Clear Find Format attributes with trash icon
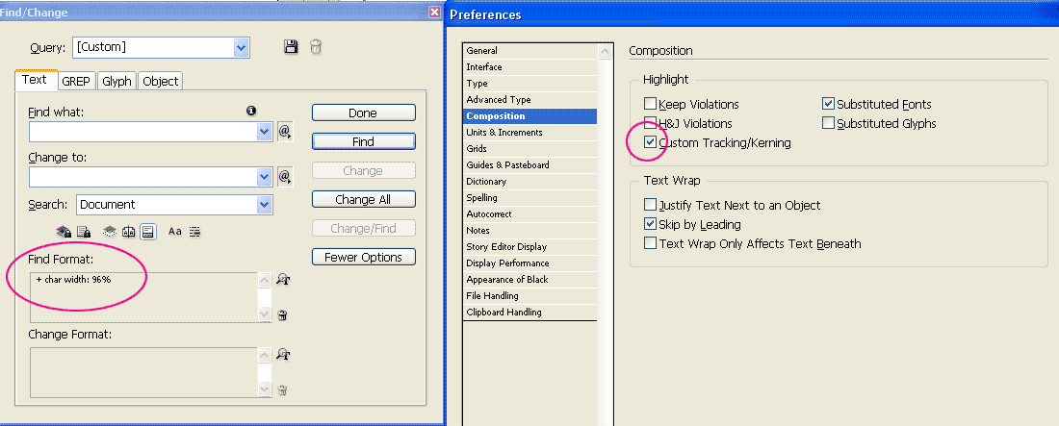Screen dimensions: 1059x426 point(282,314)
